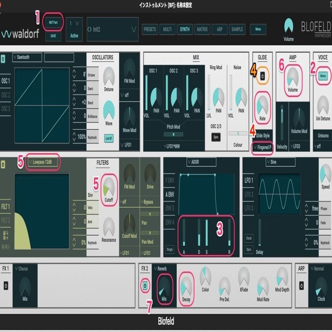
Task: Click the Cutoff Mod knob
Action: point(129,223)
